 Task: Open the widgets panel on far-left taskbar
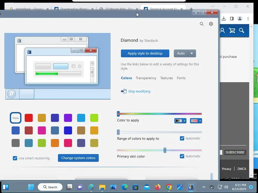pyautogui.click(x=6, y=187)
